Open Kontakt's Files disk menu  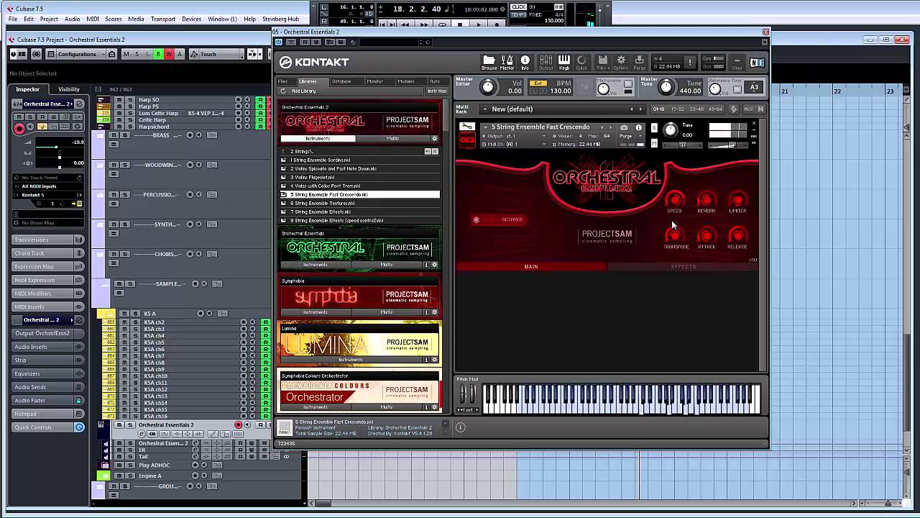tap(602, 62)
